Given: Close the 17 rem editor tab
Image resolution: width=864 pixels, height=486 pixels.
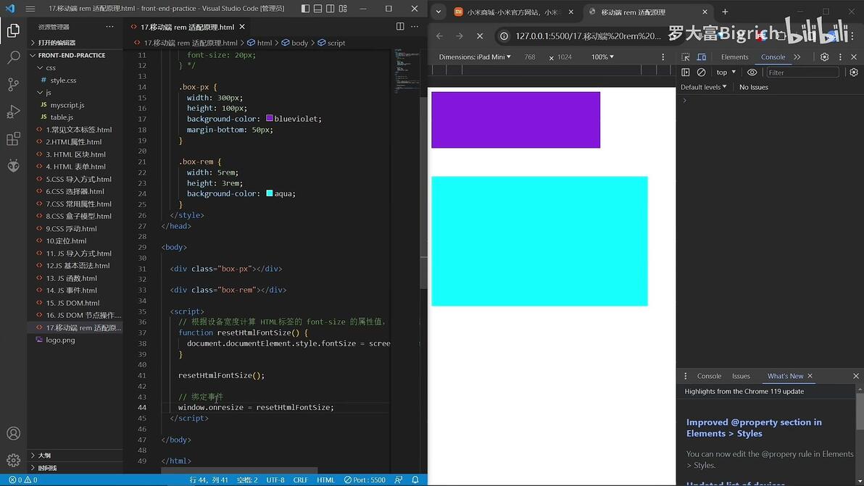Looking at the screenshot, I should coord(242,26).
